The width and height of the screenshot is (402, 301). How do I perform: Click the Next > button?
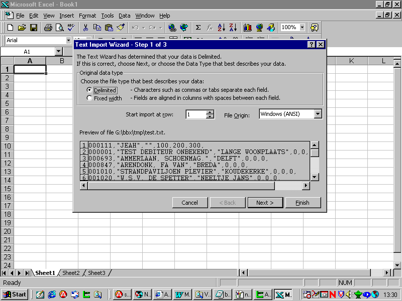pos(265,203)
